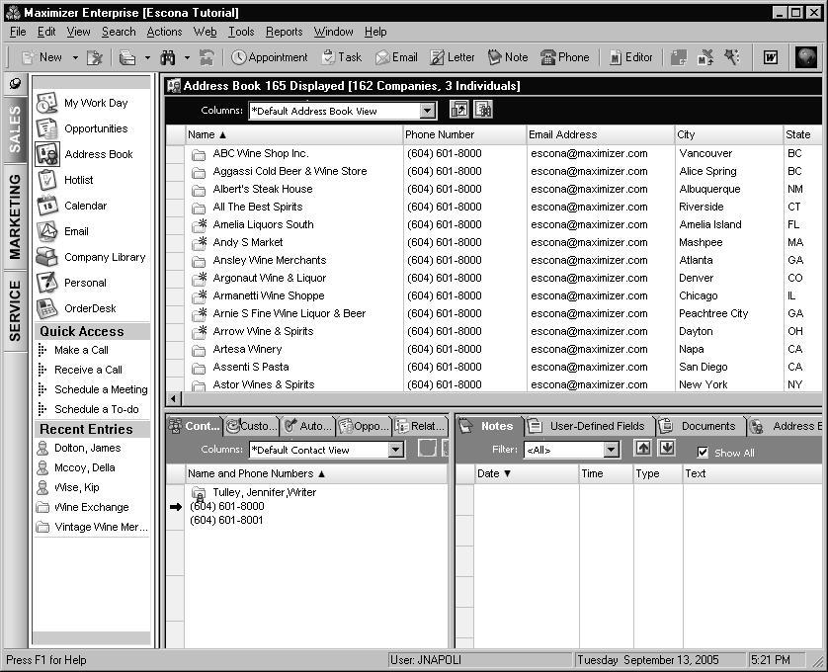Switch to the Documents tab
Screen dimensions: 828x672
click(701, 426)
